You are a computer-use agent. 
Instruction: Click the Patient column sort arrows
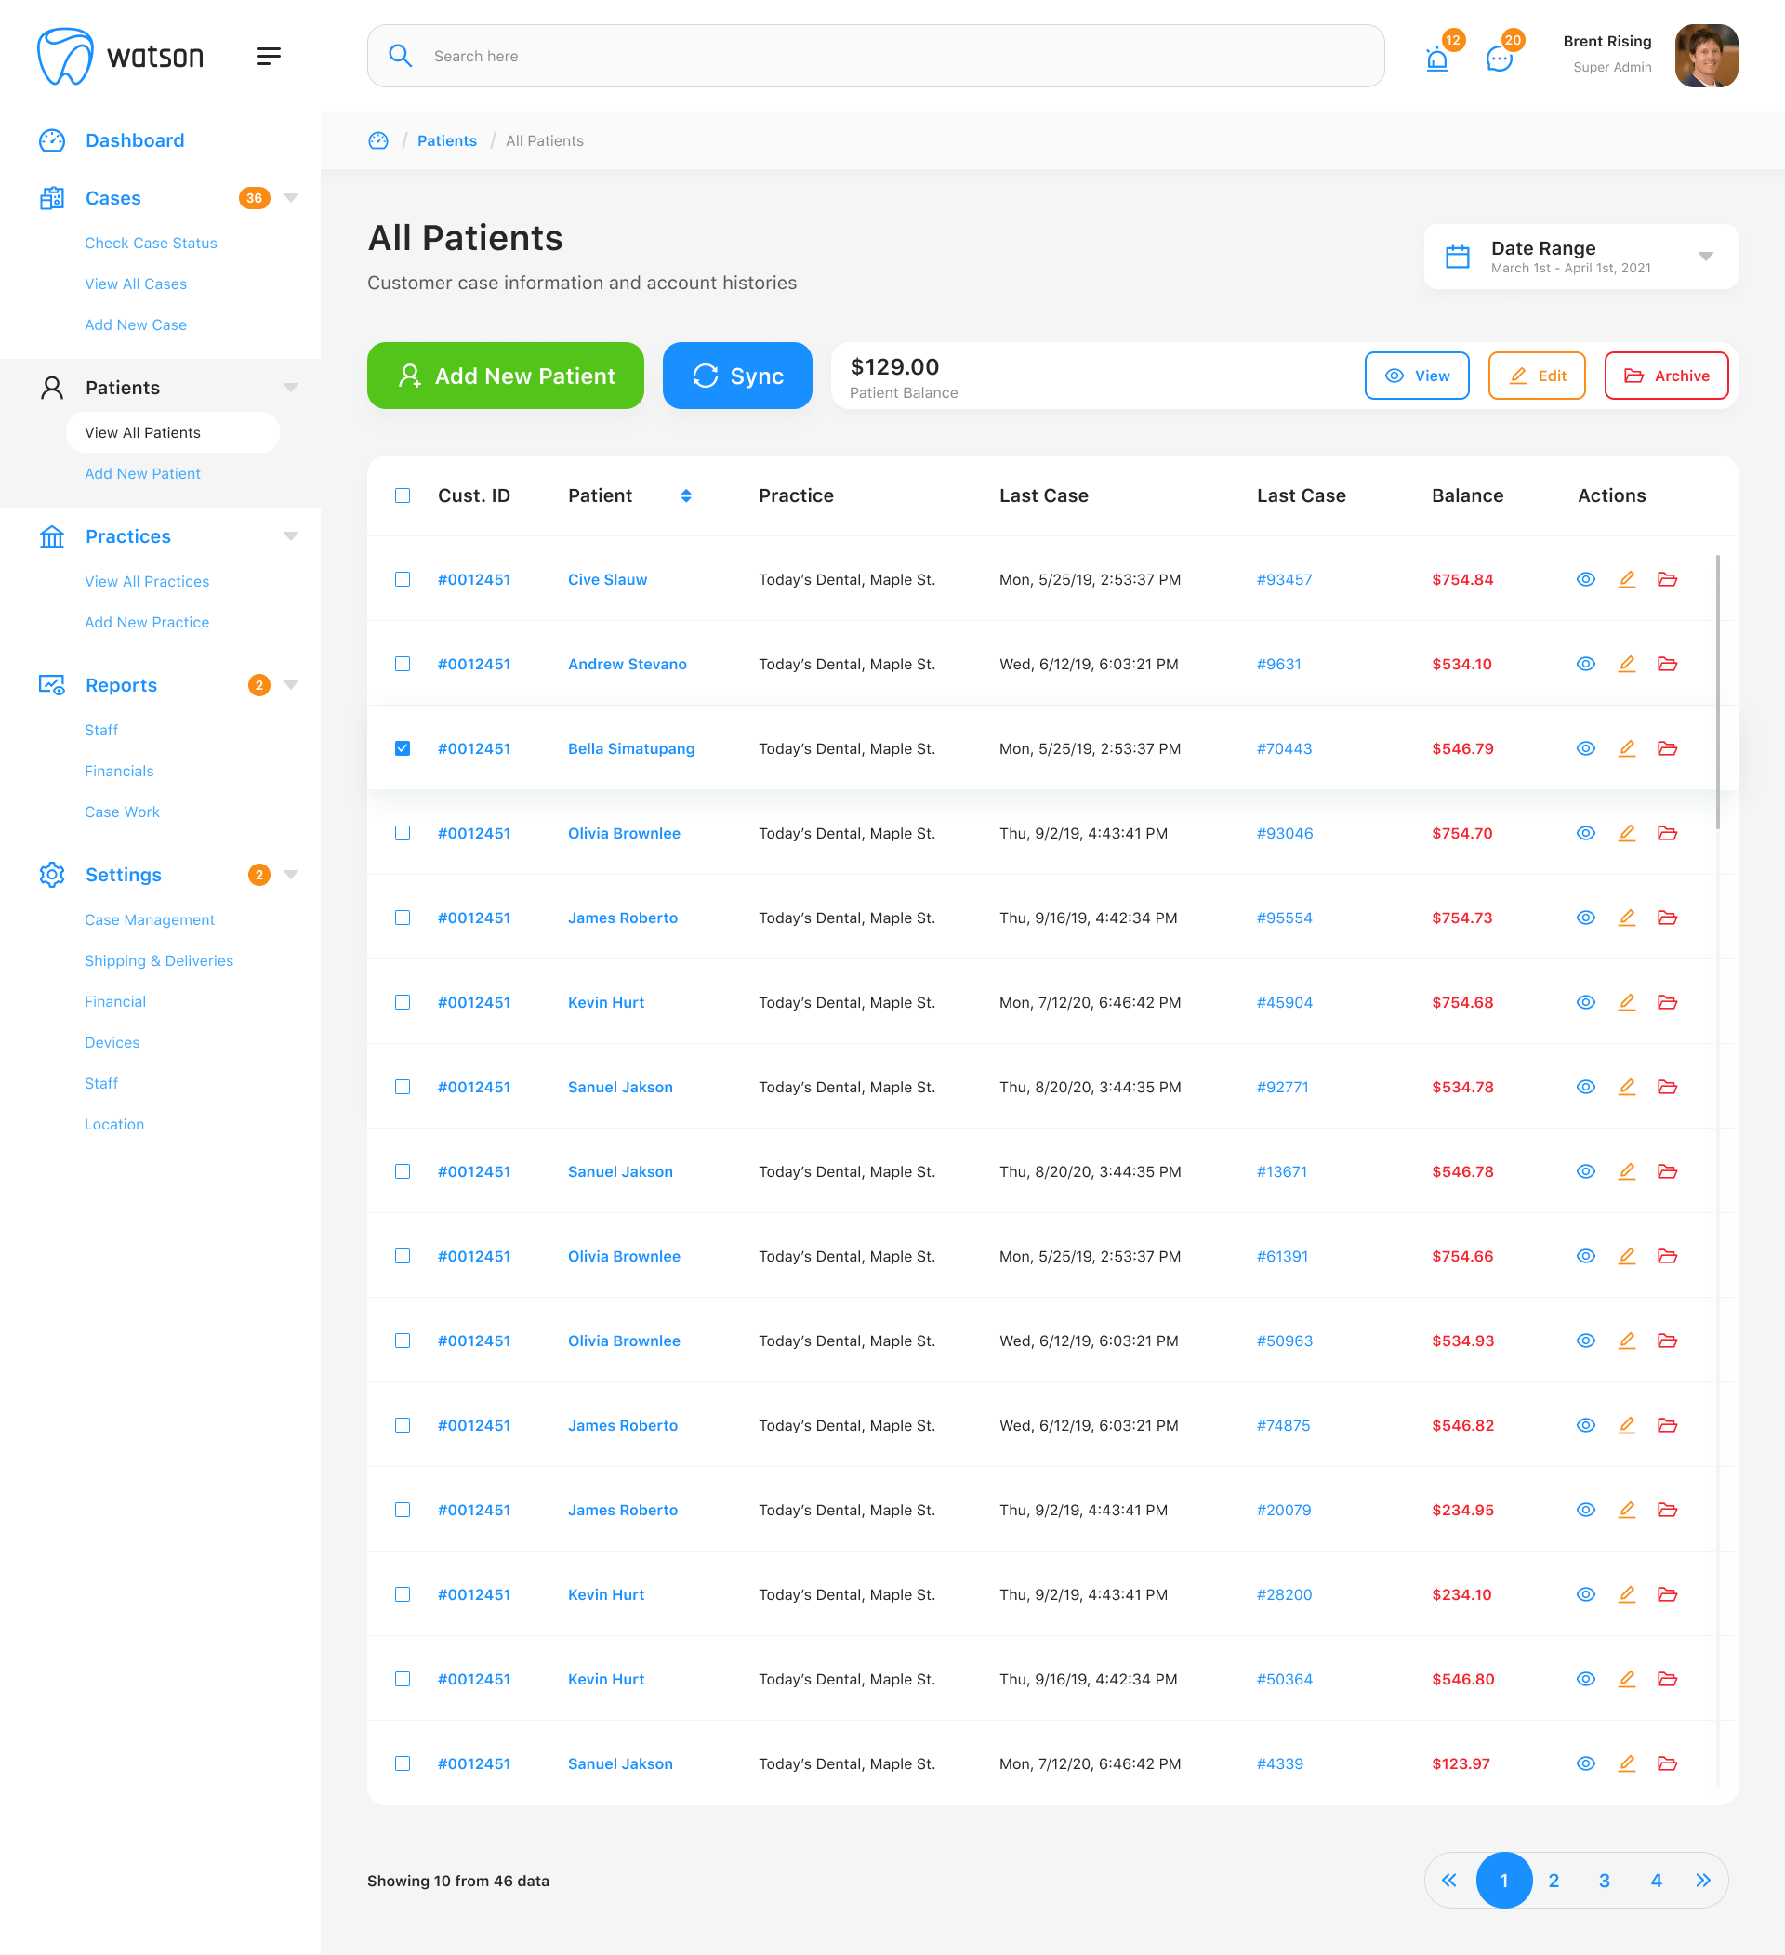click(x=685, y=495)
